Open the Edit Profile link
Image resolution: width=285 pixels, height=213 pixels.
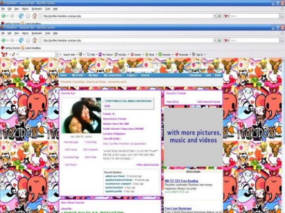tap(90, 157)
